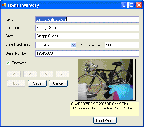The height and width of the screenshot is (127, 144).
Task: Toggle the Engraved checkbox
Action: coord(8,63)
